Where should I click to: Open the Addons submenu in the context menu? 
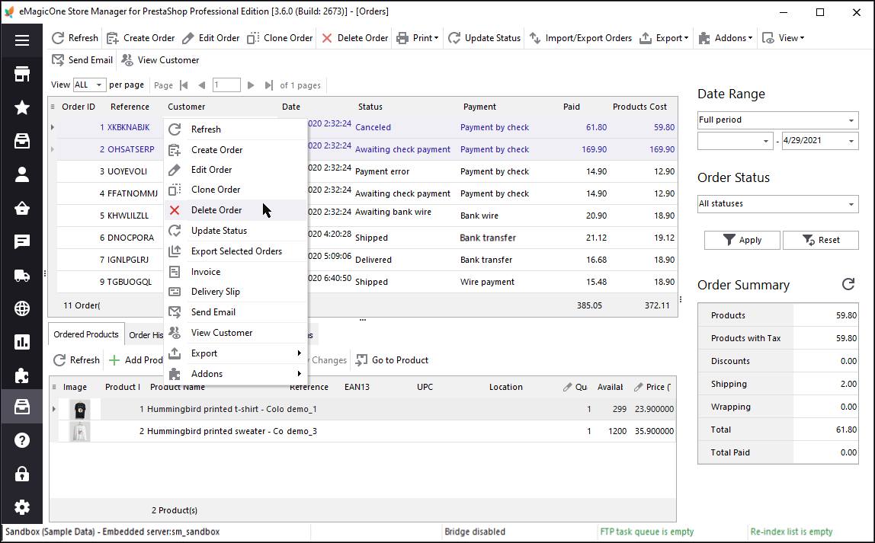pos(236,374)
